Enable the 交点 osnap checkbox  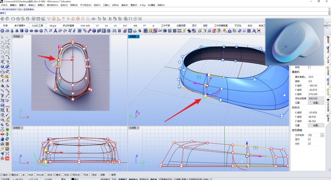[x=46, y=175]
